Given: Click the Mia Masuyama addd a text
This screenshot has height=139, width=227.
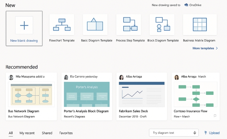Looking at the screenshot, I should pyautogui.click(x=30, y=77).
